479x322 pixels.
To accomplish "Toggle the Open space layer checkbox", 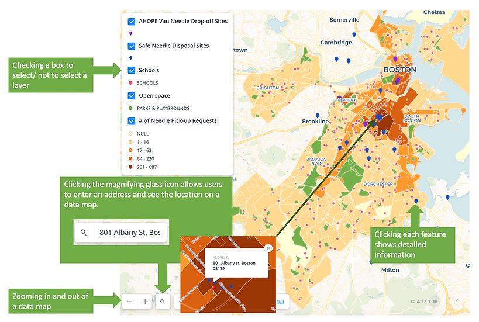I will pos(132,95).
